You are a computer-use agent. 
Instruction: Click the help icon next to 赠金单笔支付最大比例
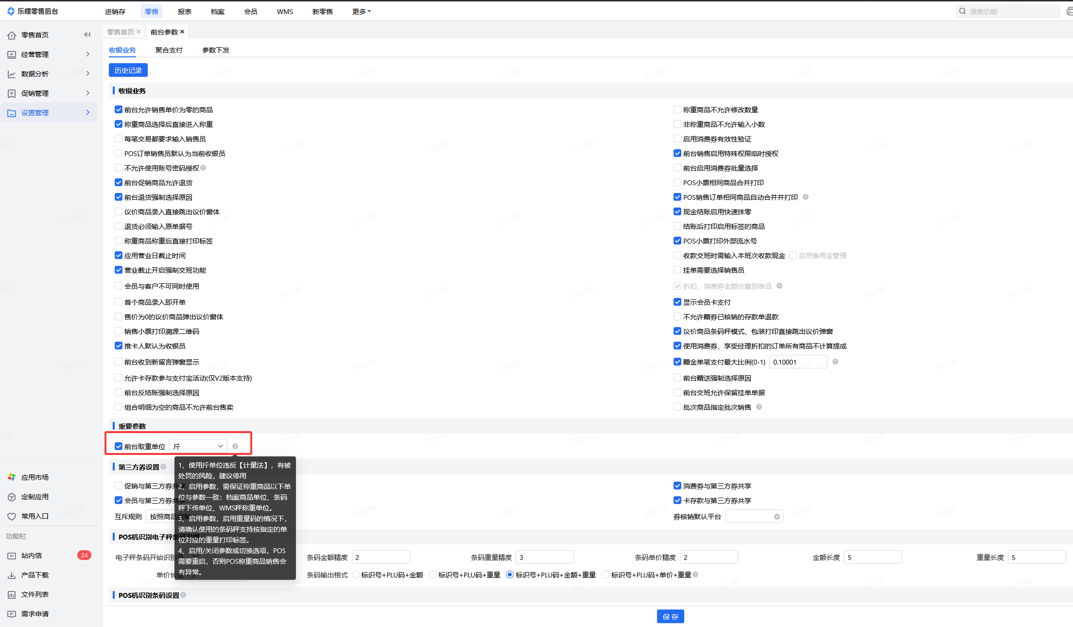pyautogui.click(x=835, y=362)
